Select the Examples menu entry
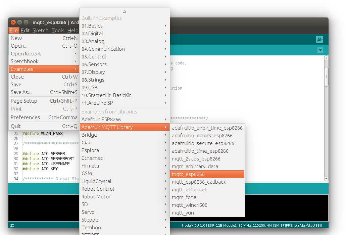 44,69
